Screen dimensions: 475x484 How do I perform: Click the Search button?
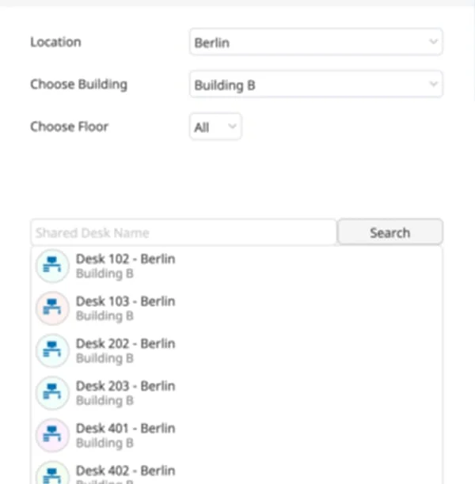(x=390, y=233)
